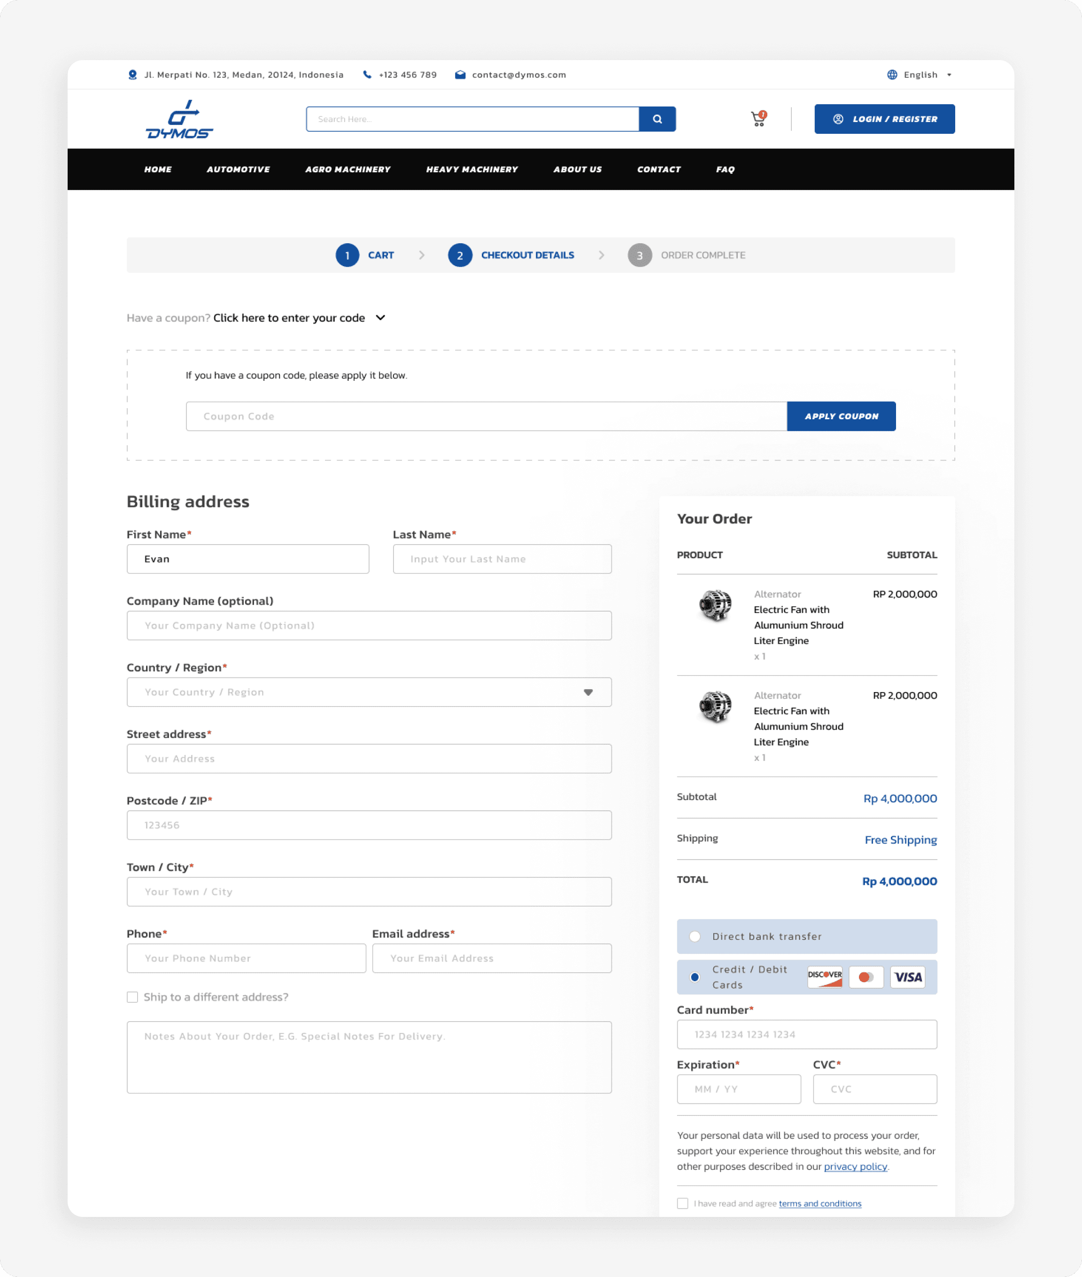Go to Automotive menu item
Screen dimensions: 1082x1277
coord(238,169)
